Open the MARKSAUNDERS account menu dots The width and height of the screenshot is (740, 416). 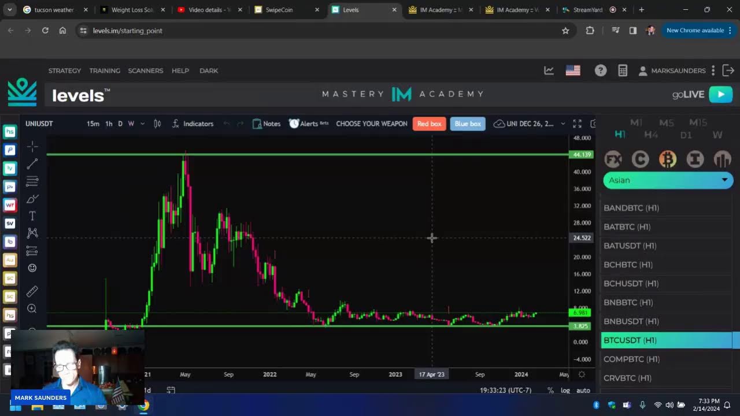pyautogui.click(x=713, y=70)
